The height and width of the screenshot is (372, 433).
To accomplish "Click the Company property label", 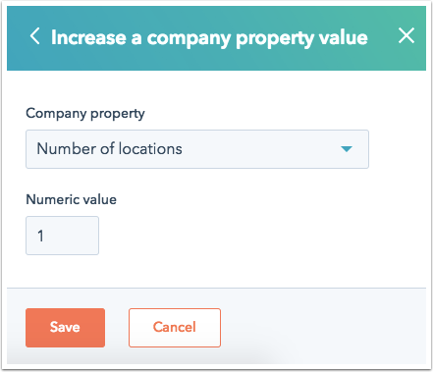I will (x=85, y=114).
